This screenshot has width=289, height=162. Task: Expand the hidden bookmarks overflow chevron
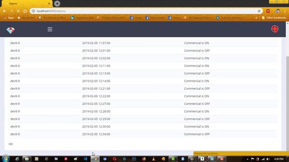(x=256, y=18)
